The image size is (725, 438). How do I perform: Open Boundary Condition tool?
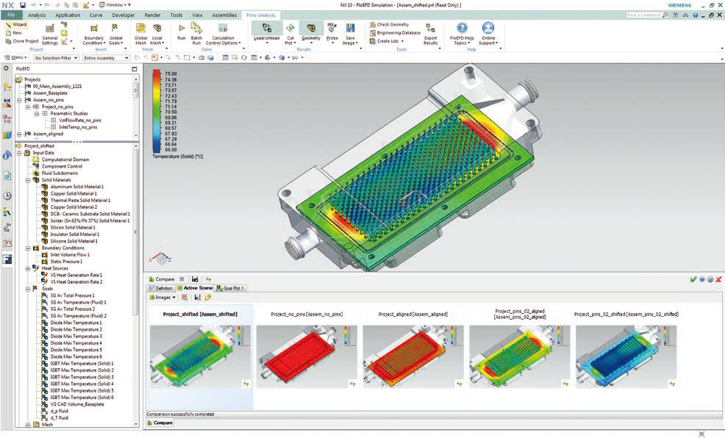(x=93, y=35)
